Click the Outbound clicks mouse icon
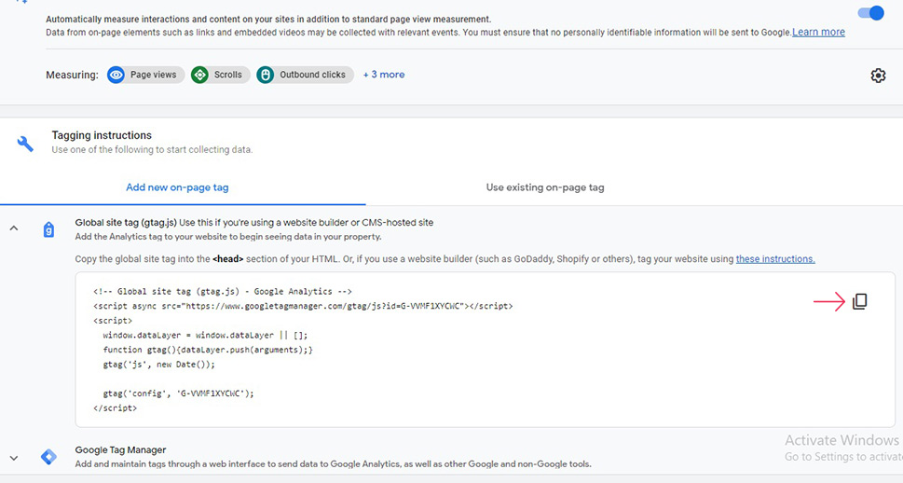 tap(265, 75)
